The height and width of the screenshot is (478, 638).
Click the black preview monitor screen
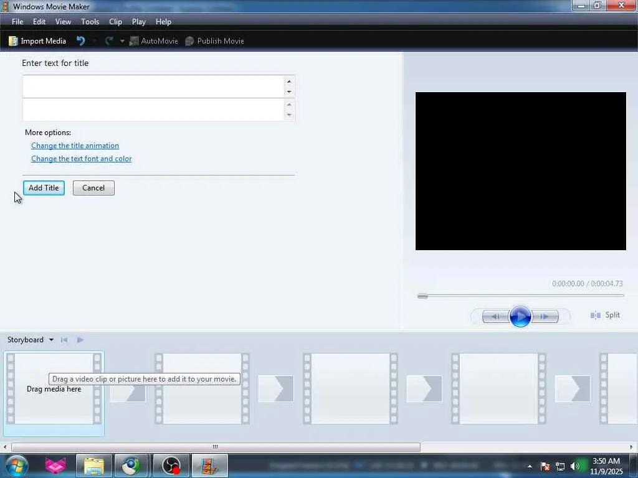tap(520, 171)
